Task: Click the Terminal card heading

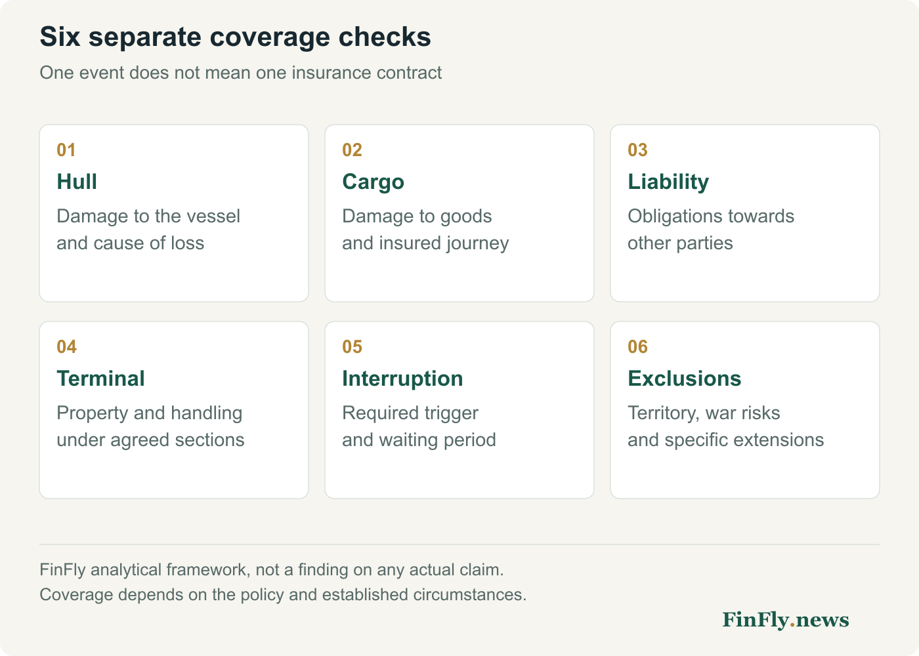Action: (x=100, y=379)
